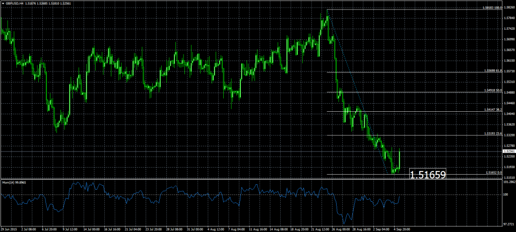Select the 50.0 Fibonacci level label
This screenshot has height=232, width=516.
pyautogui.click(x=492, y=91)
